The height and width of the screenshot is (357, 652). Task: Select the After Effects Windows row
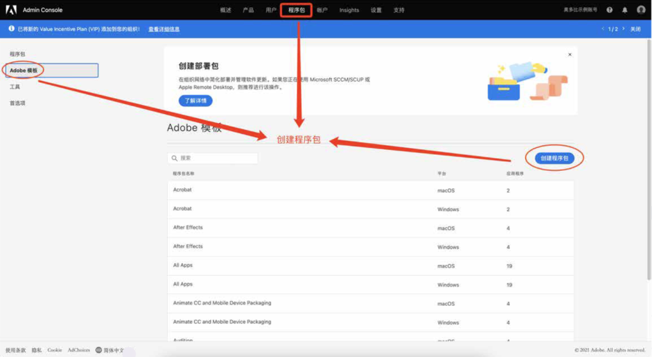click(x=371, y=246)
